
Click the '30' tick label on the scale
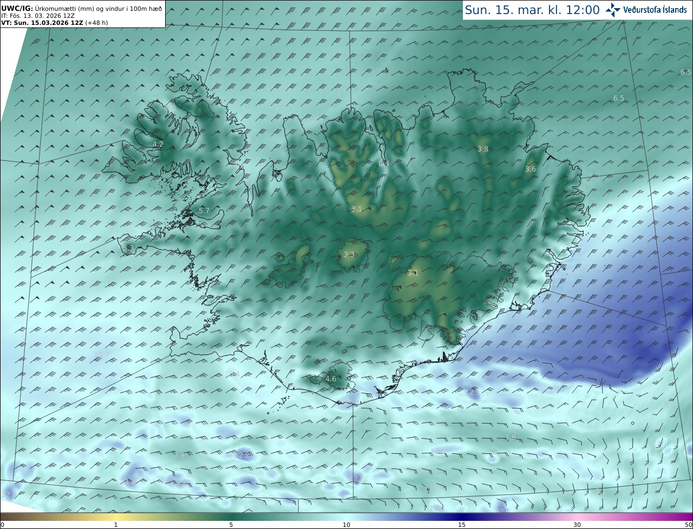tap(577, 525)
